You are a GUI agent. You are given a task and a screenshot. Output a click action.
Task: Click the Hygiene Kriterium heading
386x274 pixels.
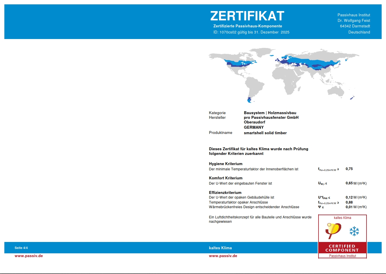pos(225,164)
